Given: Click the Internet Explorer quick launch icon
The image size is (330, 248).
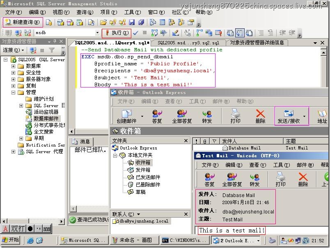Looking at the screenshot, I should tap(30, 240).
